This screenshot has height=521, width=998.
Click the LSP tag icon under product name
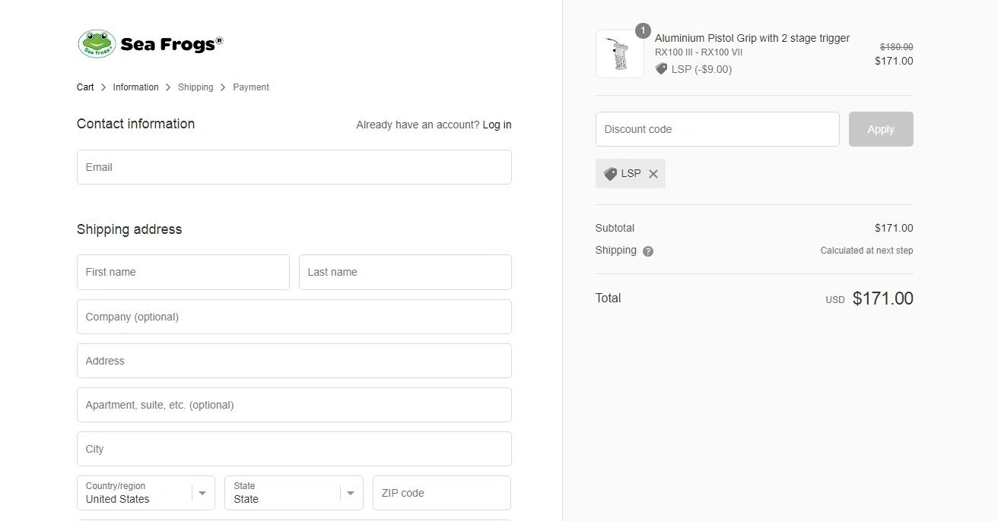click(x=661, y=69)
